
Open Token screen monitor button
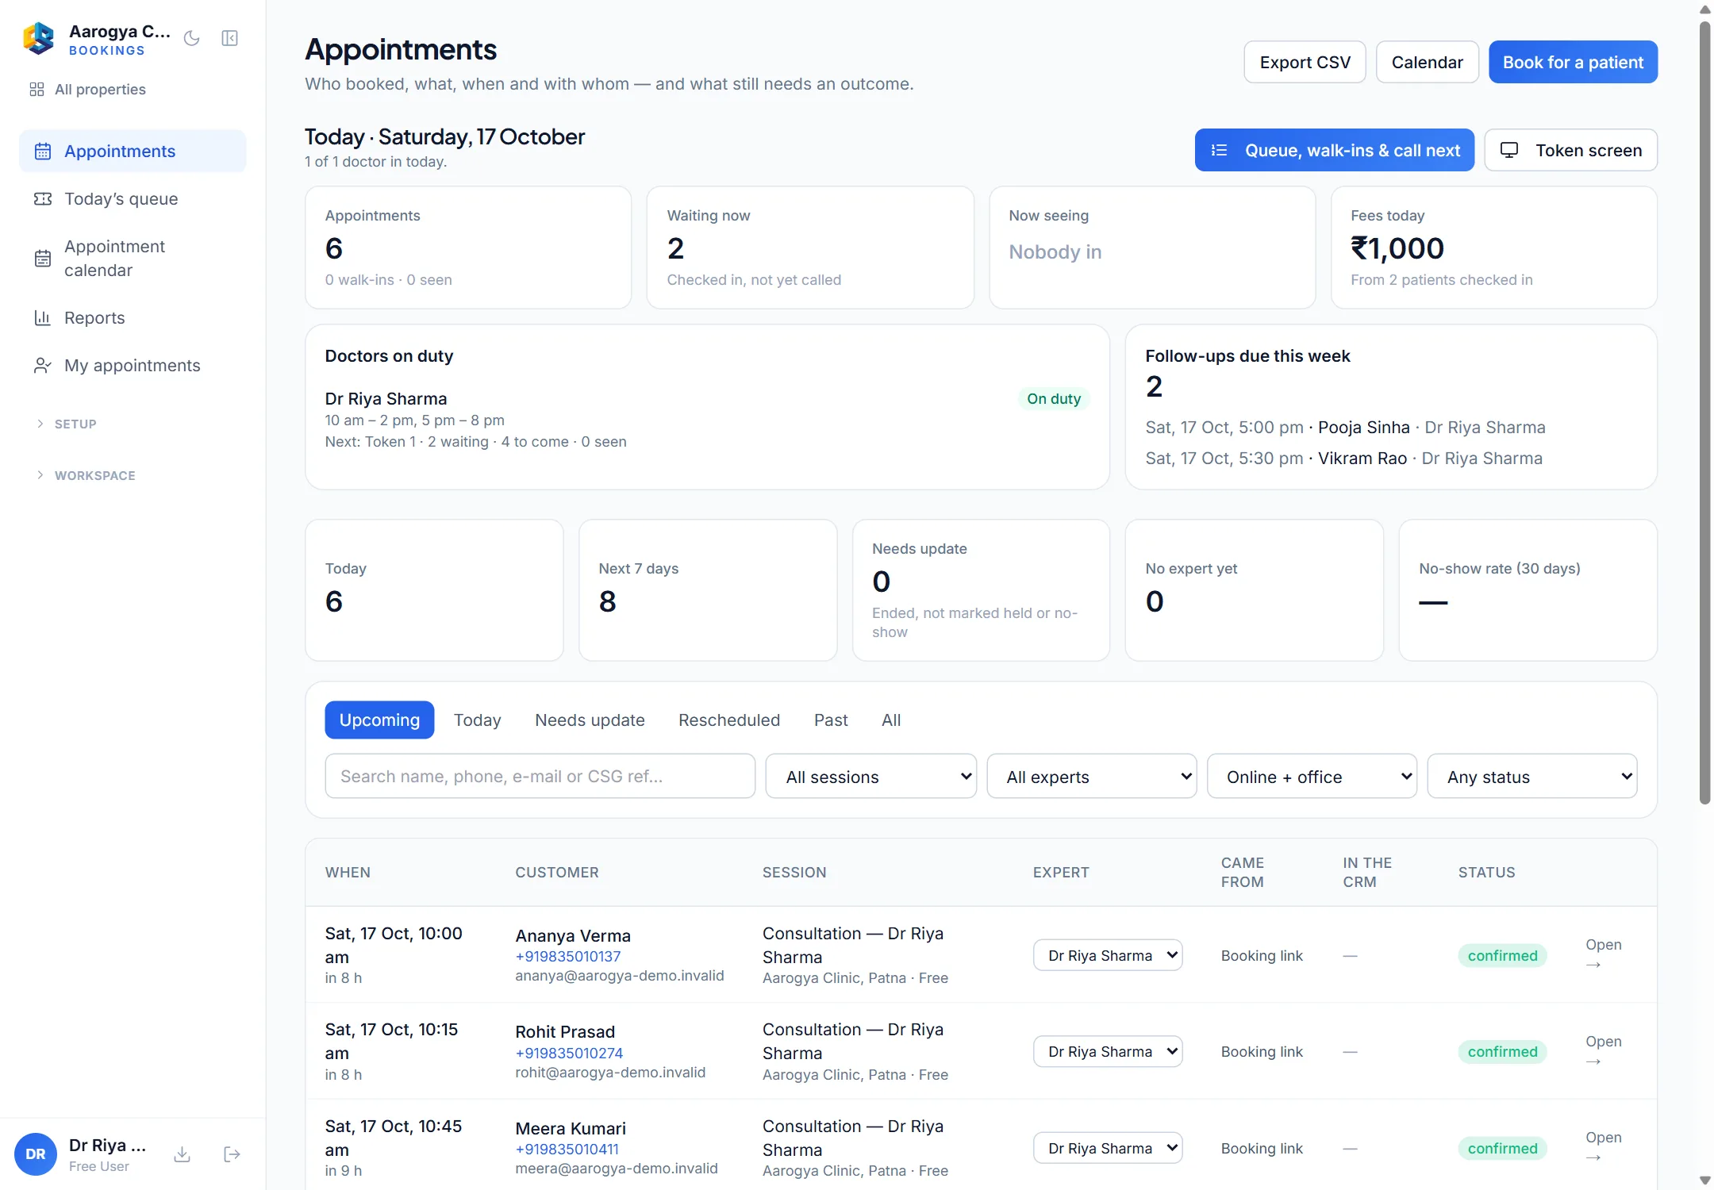pyautogui.click(x=1570, y=150)
